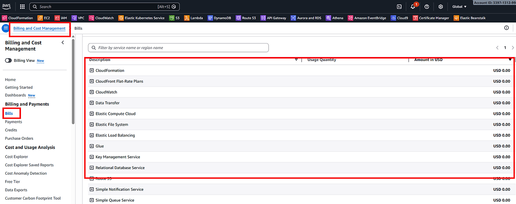Open the settings gear icon
This screenshot has height=204, width=516.
[441, 7]
